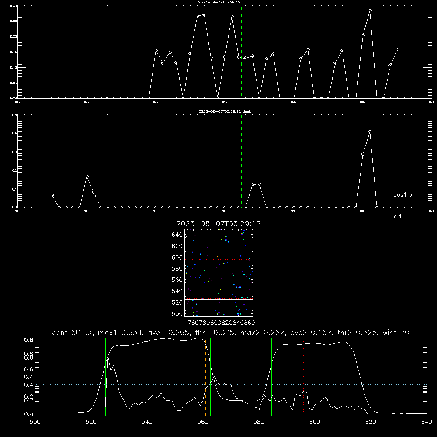This screenshot has width=437, height=437.
Task: Click the 540 label beside the small image
Action: click(x=177, y=291)
